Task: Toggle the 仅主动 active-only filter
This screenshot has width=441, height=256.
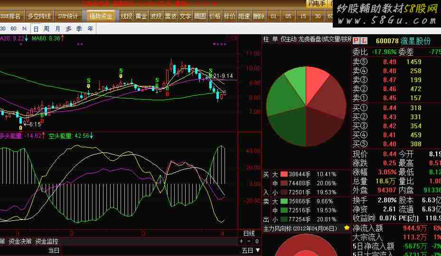Action: pos(288,39)
